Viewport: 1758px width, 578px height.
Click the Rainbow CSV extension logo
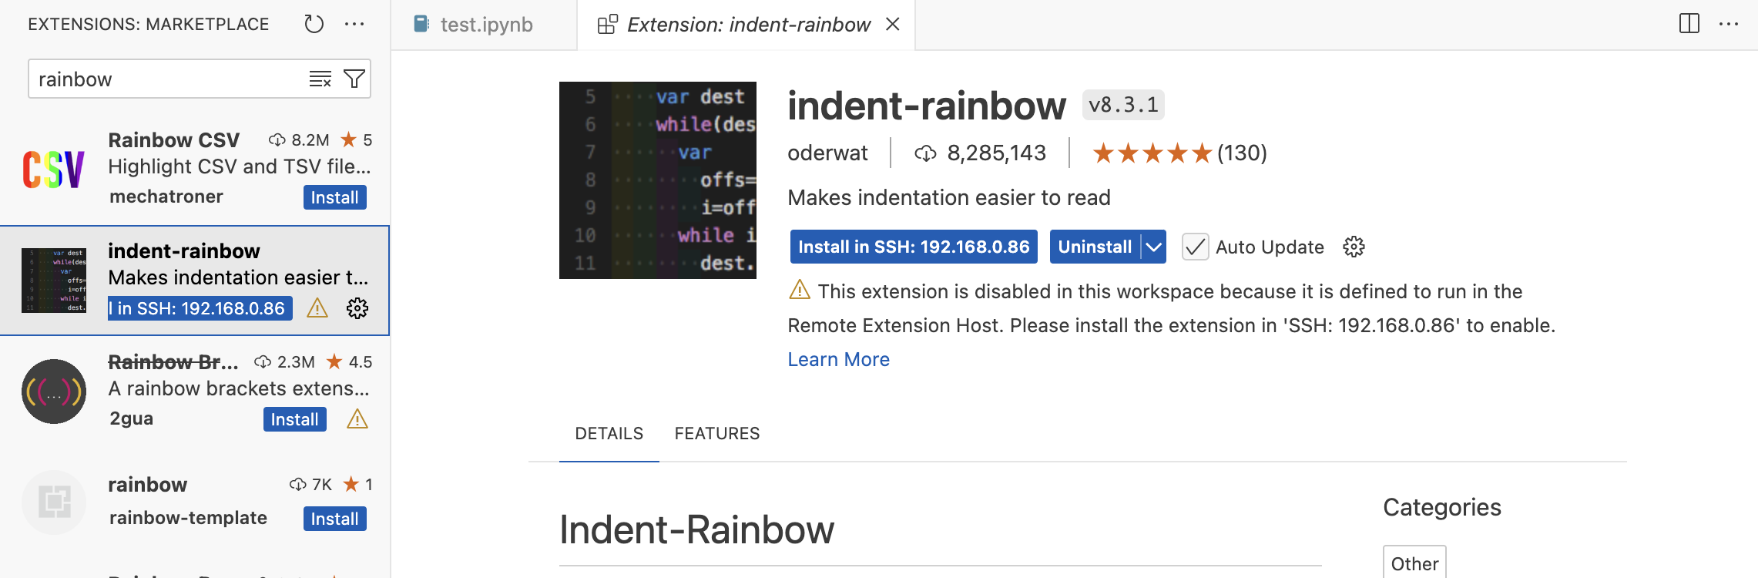pyautogui.click(x=53, y=170)
